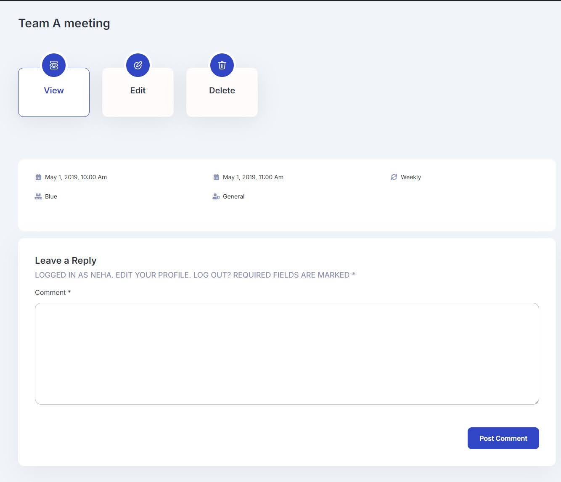Click the user group icon next to General
Viewport: 561px width, 482px height.
[x=216, y=196]
